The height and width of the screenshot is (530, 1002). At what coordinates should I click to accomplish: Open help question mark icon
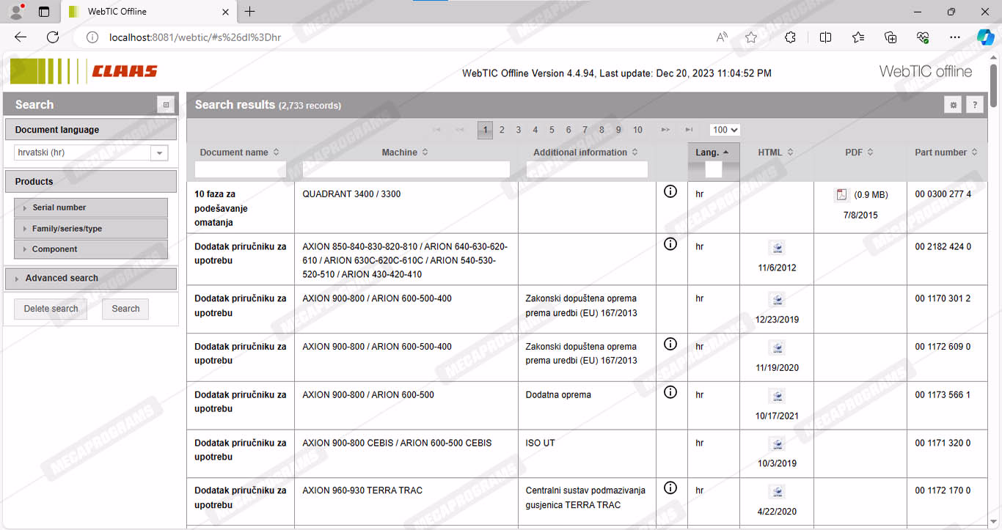[x=974, y=105]
